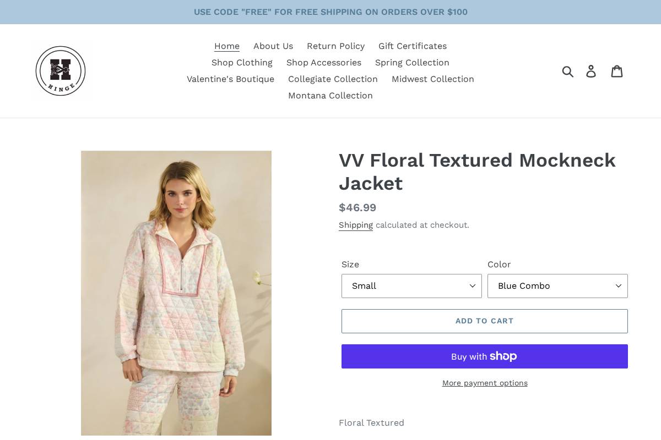
Task: Open the About Us page
Action: (x=273, y=46)
